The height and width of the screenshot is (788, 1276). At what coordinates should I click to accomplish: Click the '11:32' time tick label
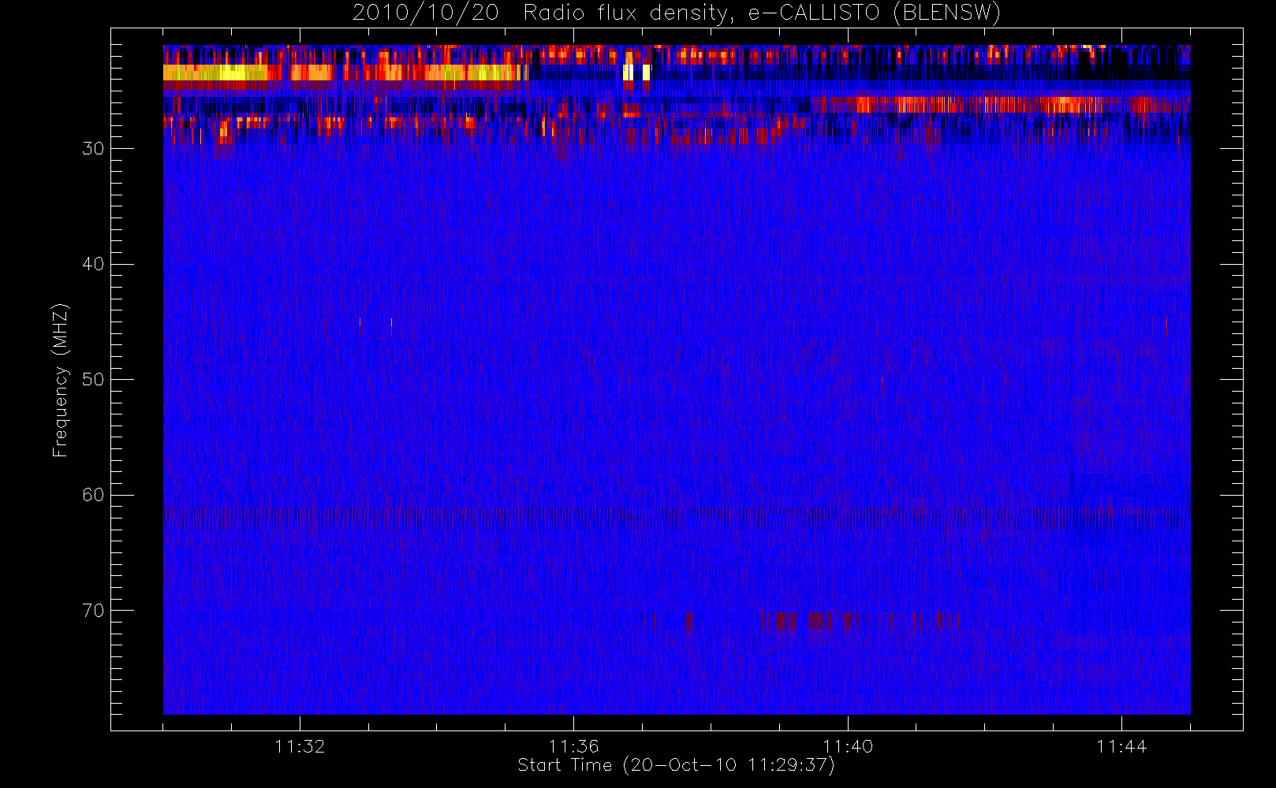[x=300, y=746]
